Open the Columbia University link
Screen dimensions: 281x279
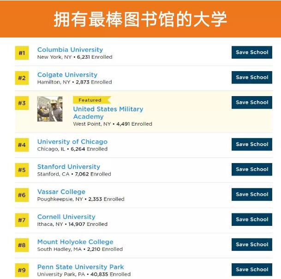[x=70, y=50]
